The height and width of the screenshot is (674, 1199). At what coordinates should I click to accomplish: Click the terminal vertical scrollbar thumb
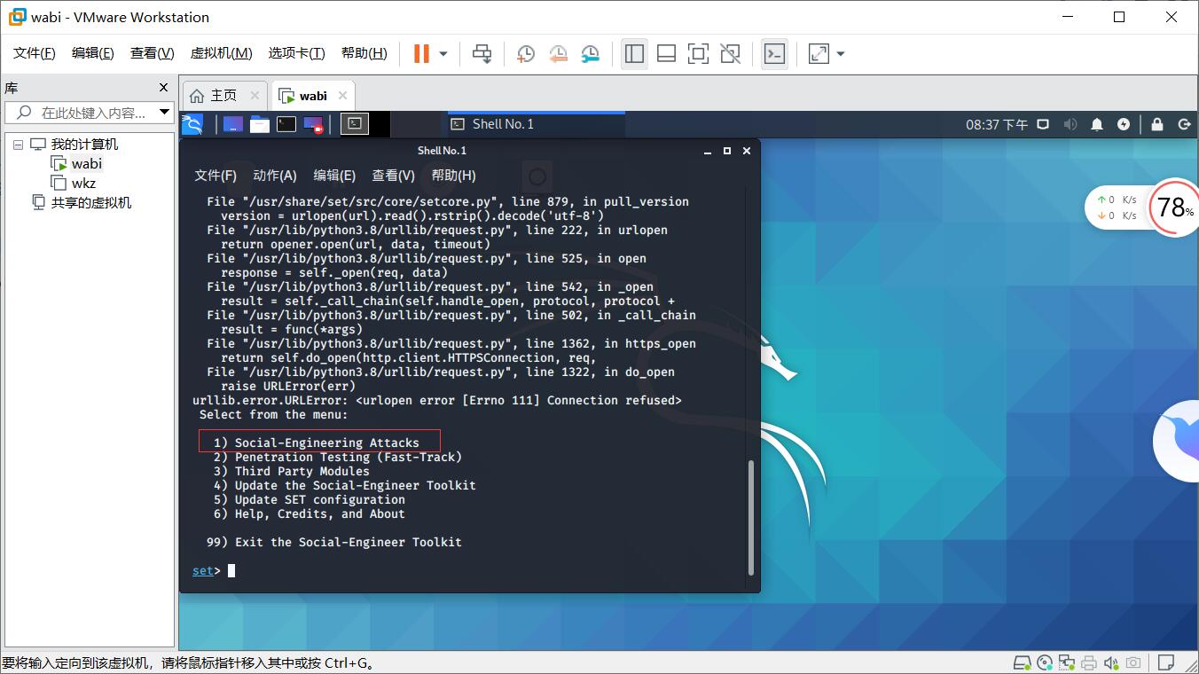click(752, 517)
